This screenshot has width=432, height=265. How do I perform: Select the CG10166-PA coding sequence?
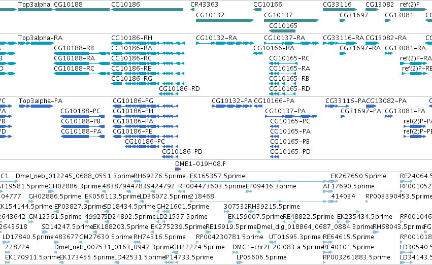258,106
